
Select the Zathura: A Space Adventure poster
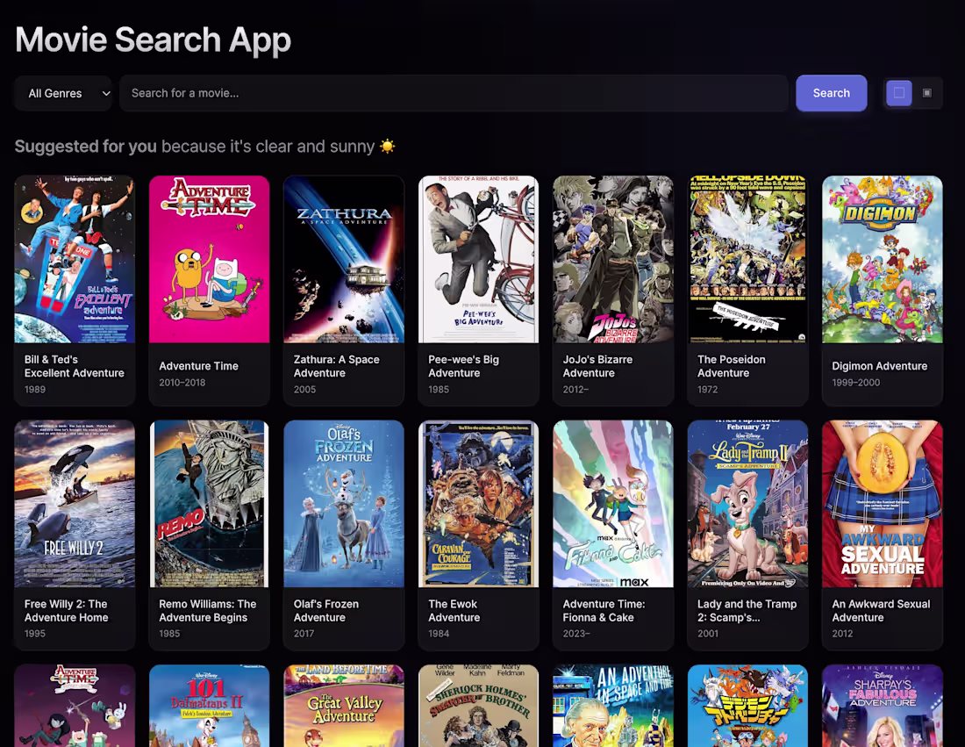click(344, 259)
